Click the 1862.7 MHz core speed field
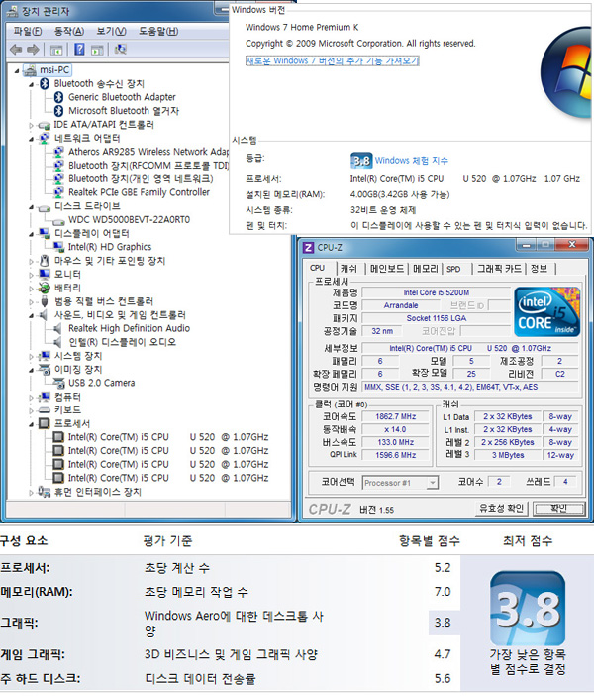 [395, 416]
